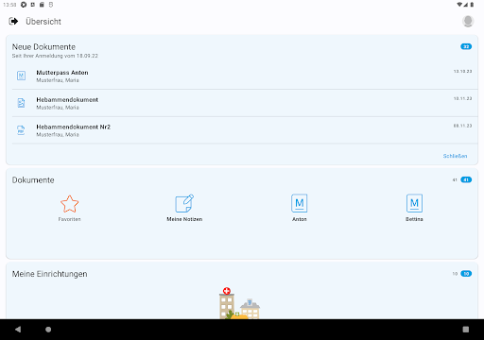Open the Hebammendokument image file icon
The height and width of the screenshot is (340, 484).
[21, 103]
